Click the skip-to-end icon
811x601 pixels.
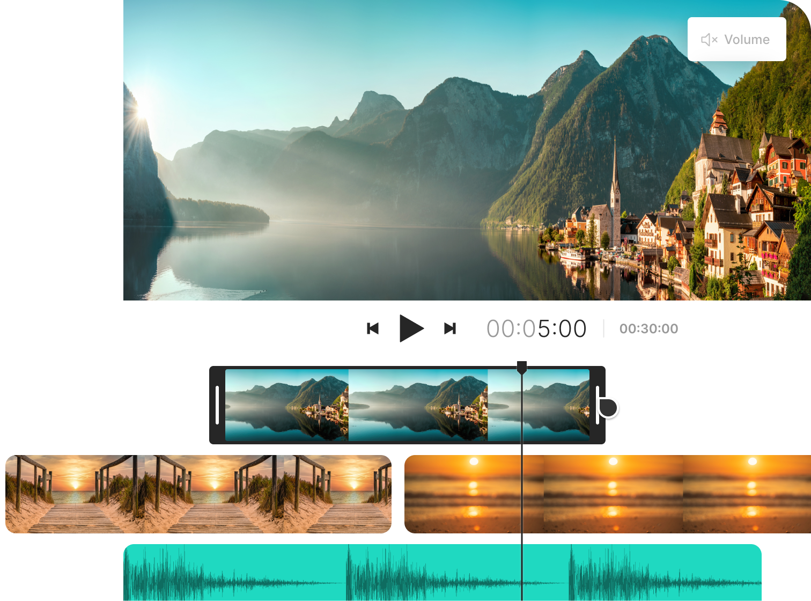pyautogui.click(x=450, y=328)
